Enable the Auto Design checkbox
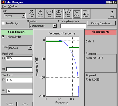The width and height of the screenshot is (118, 106). click(3, 23)
